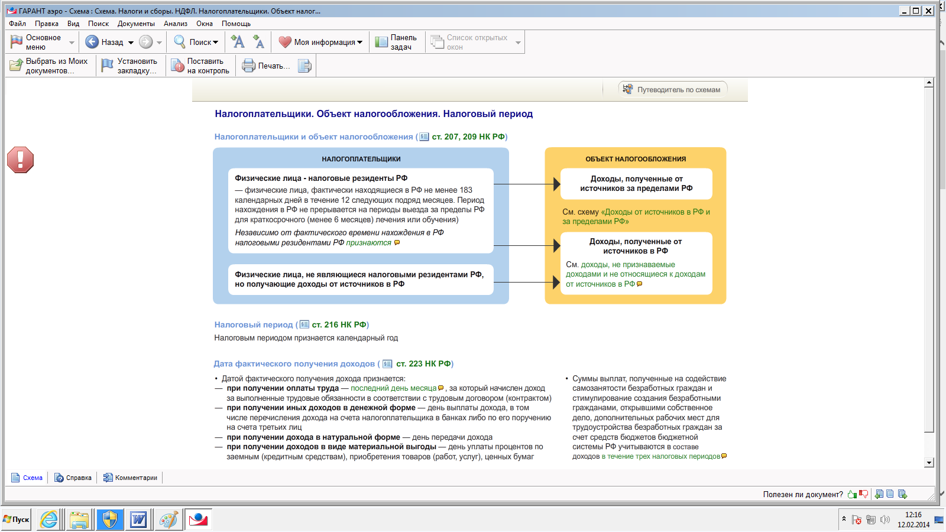Click the forward navigation arrow icon
The image size is (946, 532).
(x=145, y=42)
